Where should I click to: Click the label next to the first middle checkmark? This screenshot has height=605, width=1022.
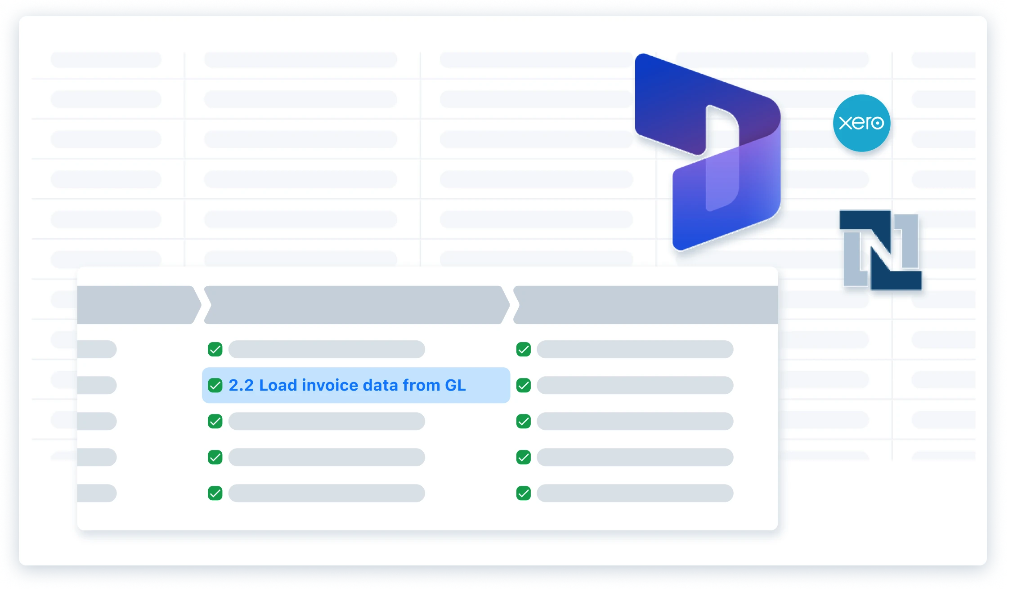pyautogui.click(x=326, y=349)
